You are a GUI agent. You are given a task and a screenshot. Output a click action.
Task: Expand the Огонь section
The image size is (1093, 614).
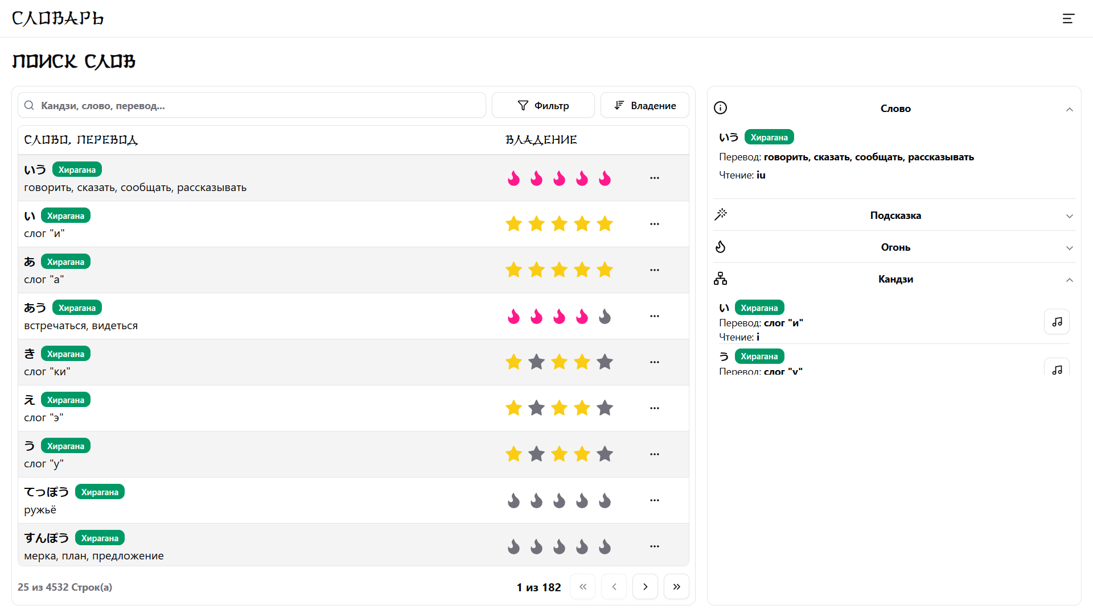pyautogui.click(x=1070, y=248)
